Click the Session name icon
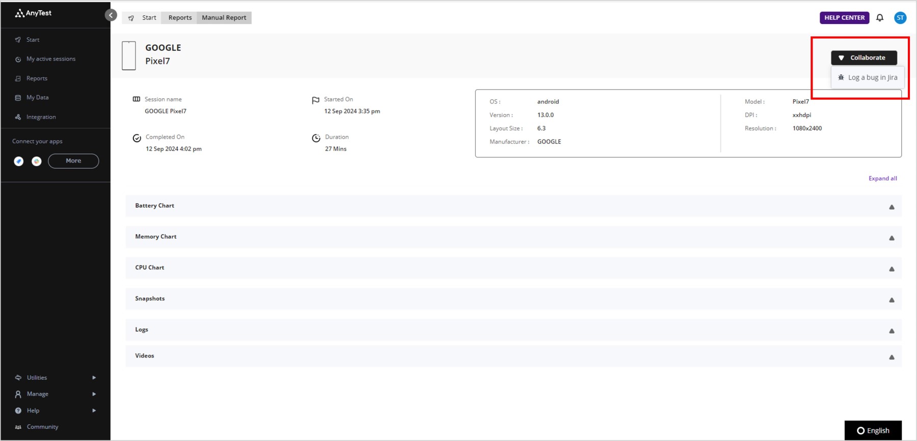917x441 pixels. coord(137,99)
